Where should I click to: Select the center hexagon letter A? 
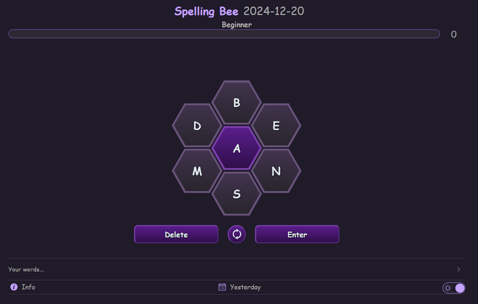coord(237,148)
